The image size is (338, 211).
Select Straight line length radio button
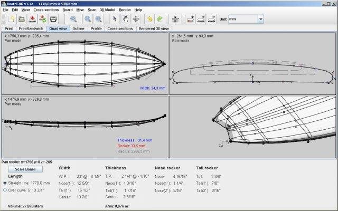[x=5, y=183]
